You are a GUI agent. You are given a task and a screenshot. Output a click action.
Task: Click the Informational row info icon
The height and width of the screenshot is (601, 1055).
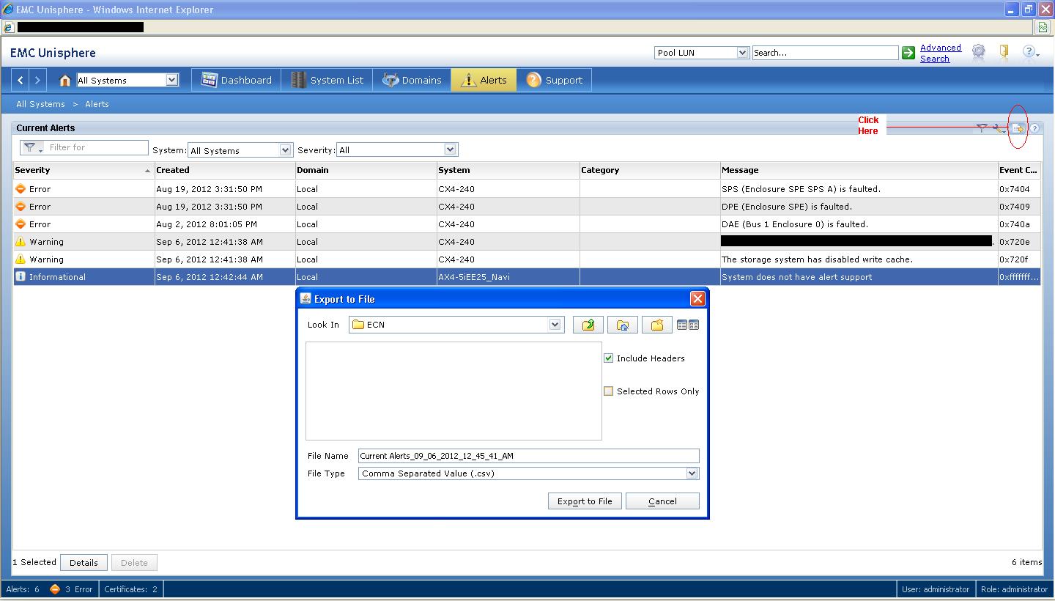click(x=21, y=276)
